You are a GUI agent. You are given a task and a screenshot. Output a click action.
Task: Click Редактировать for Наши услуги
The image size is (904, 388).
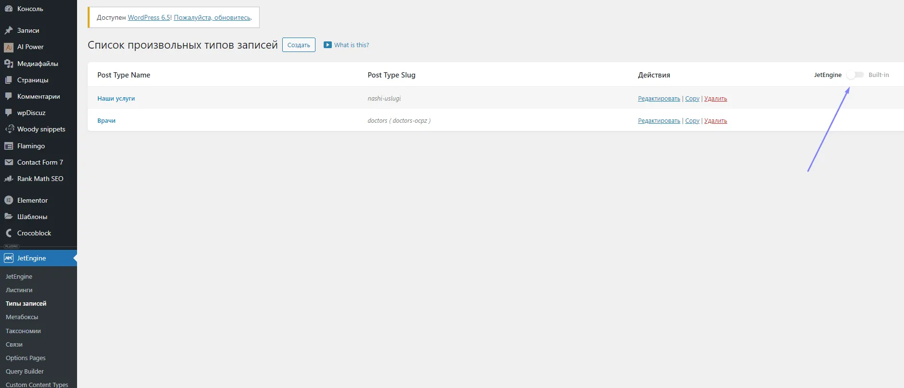[x=659, y=98]
